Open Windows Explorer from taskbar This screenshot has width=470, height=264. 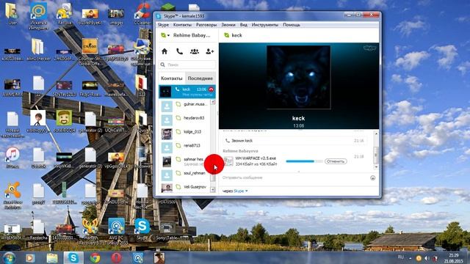tap(52, 257)
